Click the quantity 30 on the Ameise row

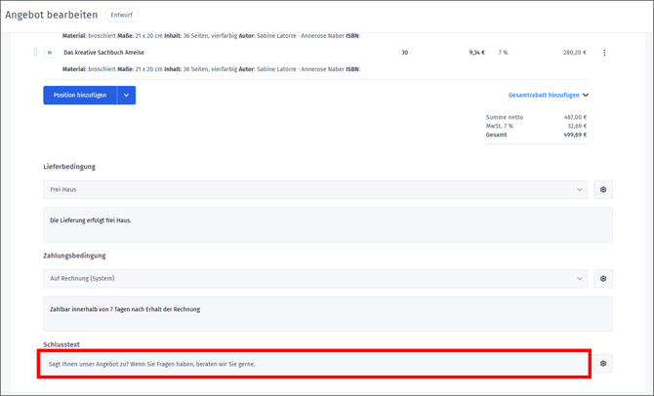(x=404, y=53)
